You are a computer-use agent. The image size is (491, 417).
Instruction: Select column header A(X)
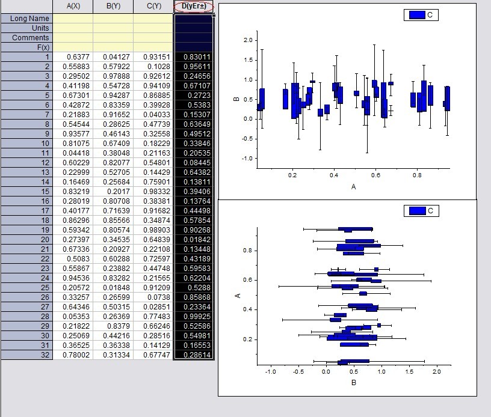[73, 6]
